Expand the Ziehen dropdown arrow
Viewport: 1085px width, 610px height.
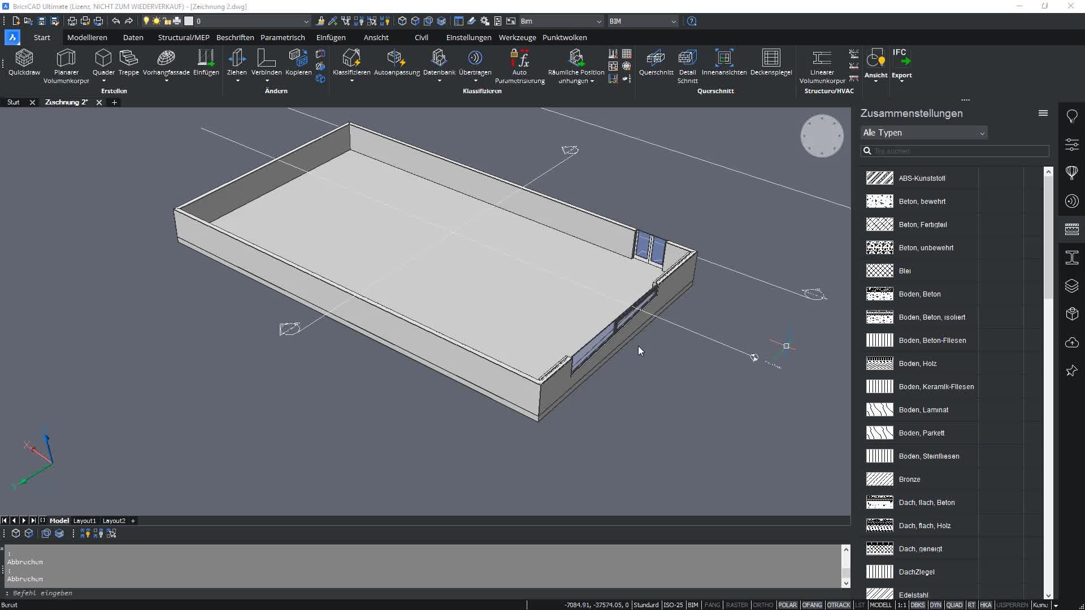(x=237, y=81)
